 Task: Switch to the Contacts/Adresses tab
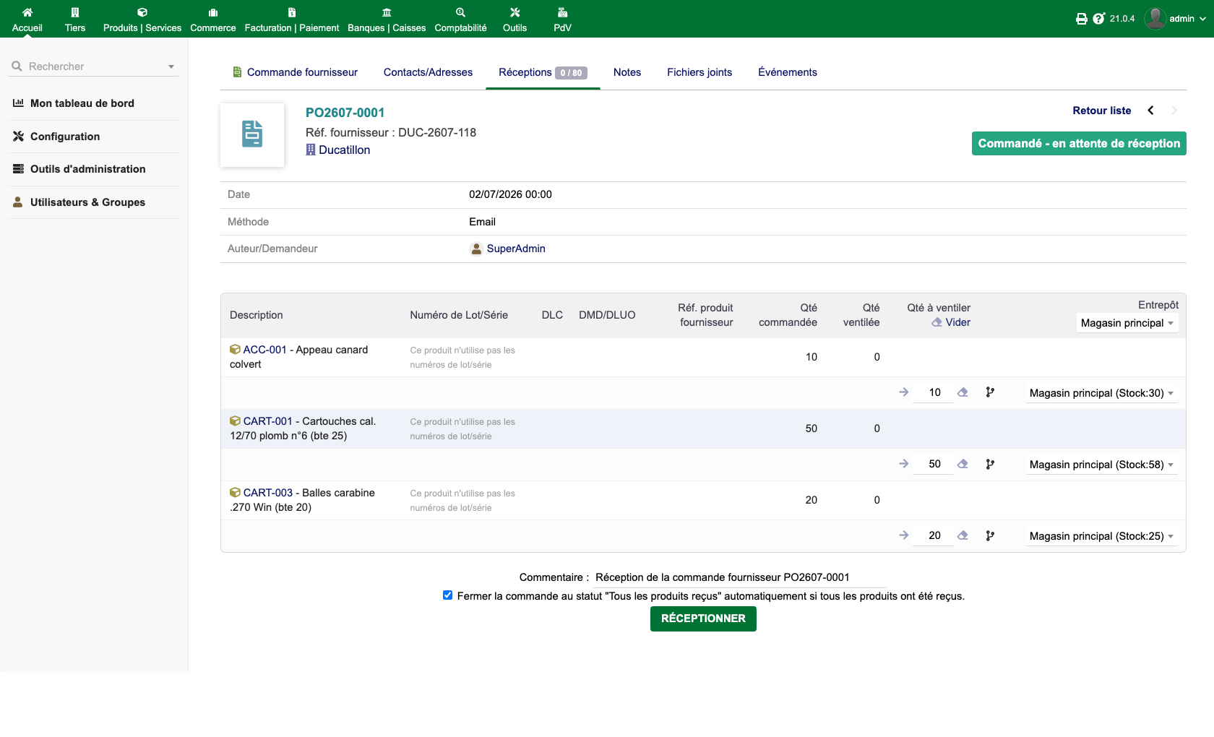[x=428, y=72]
